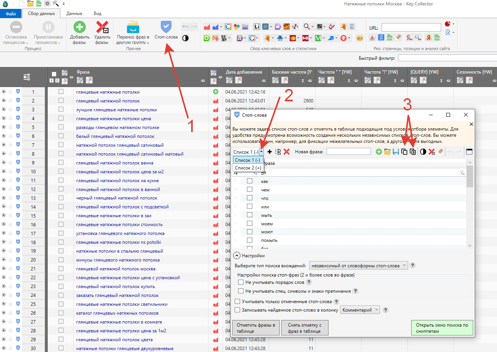This screenshot has width=497, height=352.
Task: Open Остановка процессов dropdown
Action: tap(16, 40)
